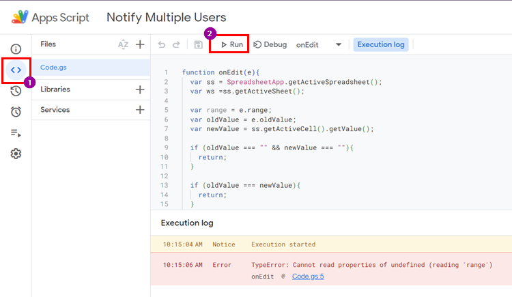The height and width of the screenshot is (297, 512).
Task: Open Project Settings gear icon
Action: pyautogui.click(x=16, y=154)
